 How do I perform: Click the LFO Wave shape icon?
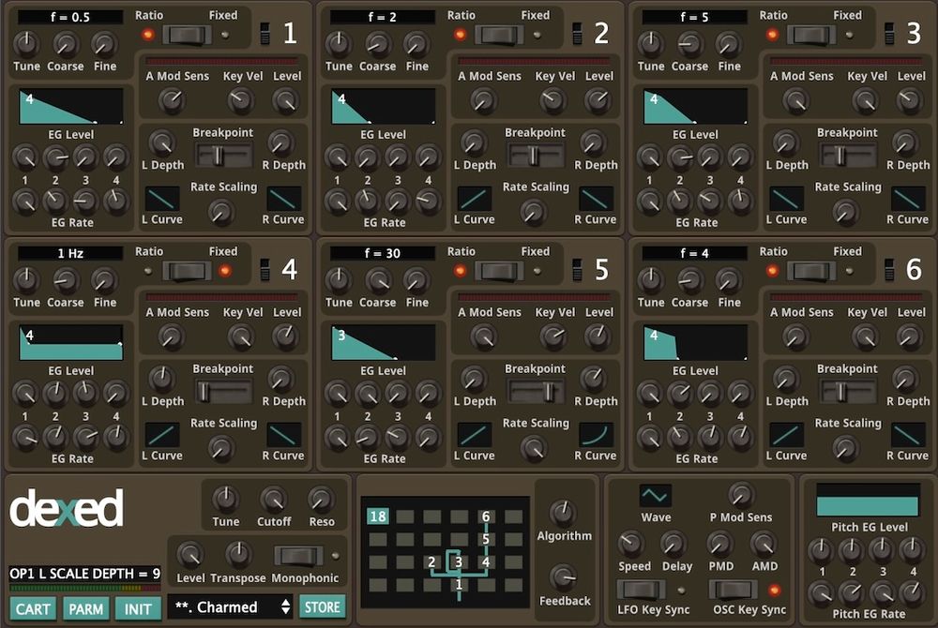[655, 496]
